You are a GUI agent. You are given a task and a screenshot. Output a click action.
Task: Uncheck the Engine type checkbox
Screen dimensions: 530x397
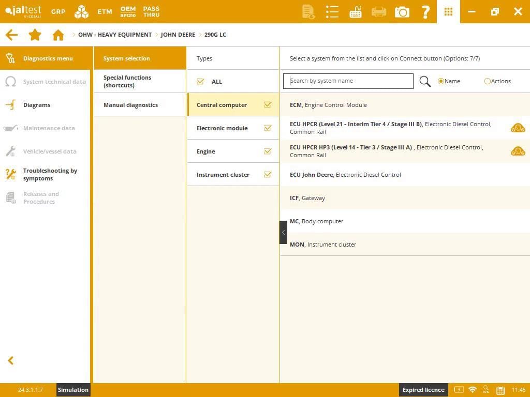pos(268,151)
